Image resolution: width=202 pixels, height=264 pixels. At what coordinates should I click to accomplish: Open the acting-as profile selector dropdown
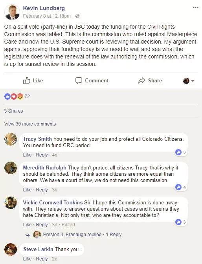point(189,81)
